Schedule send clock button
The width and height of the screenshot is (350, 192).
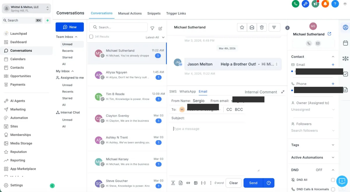269,183
